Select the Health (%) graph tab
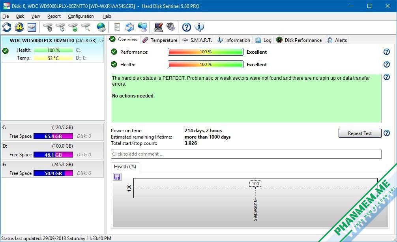 (125, 167)
